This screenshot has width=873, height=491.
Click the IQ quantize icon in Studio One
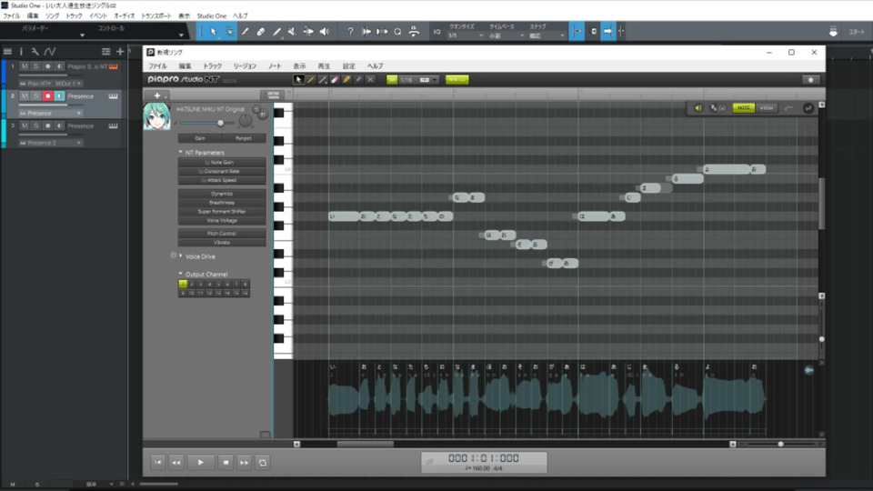437,32
